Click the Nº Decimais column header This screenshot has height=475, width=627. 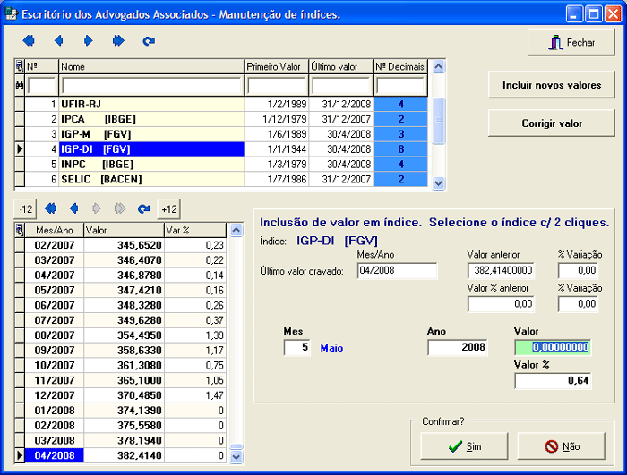400,66
